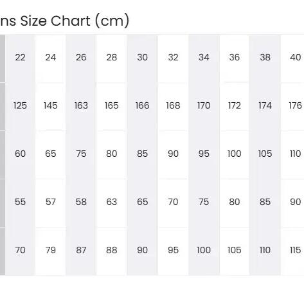304x304 pixels.
Task: Select the 100 cell under size 36
Action: pos(235,154)
